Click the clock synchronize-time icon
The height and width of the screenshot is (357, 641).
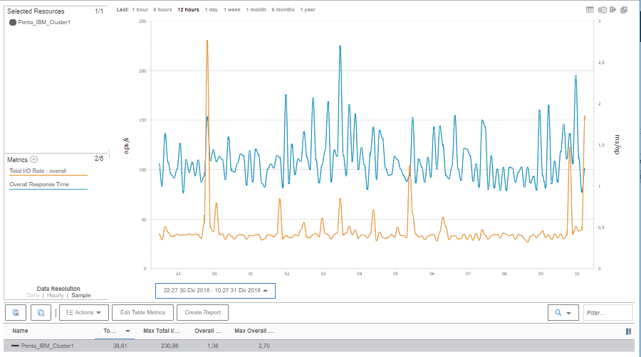pyautogui.click(x=602, y=10)
